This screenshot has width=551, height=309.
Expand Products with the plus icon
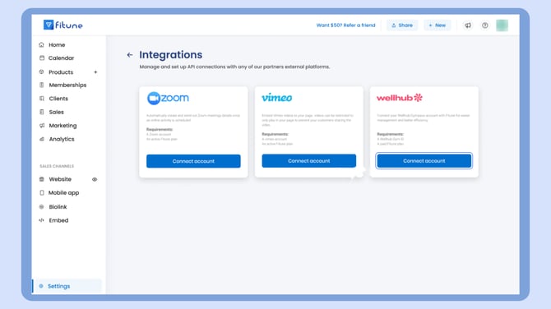[95, 72]
